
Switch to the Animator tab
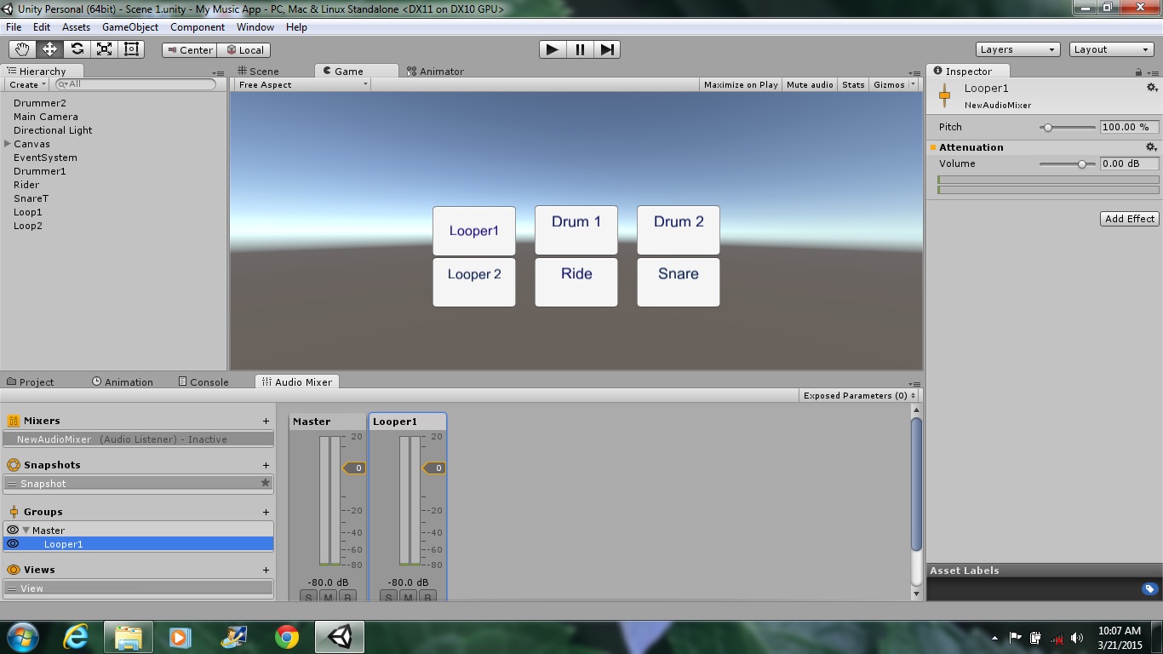(435, 72)
